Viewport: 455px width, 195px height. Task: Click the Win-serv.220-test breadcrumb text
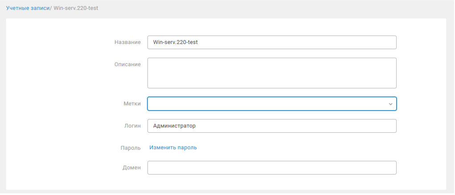76,8
